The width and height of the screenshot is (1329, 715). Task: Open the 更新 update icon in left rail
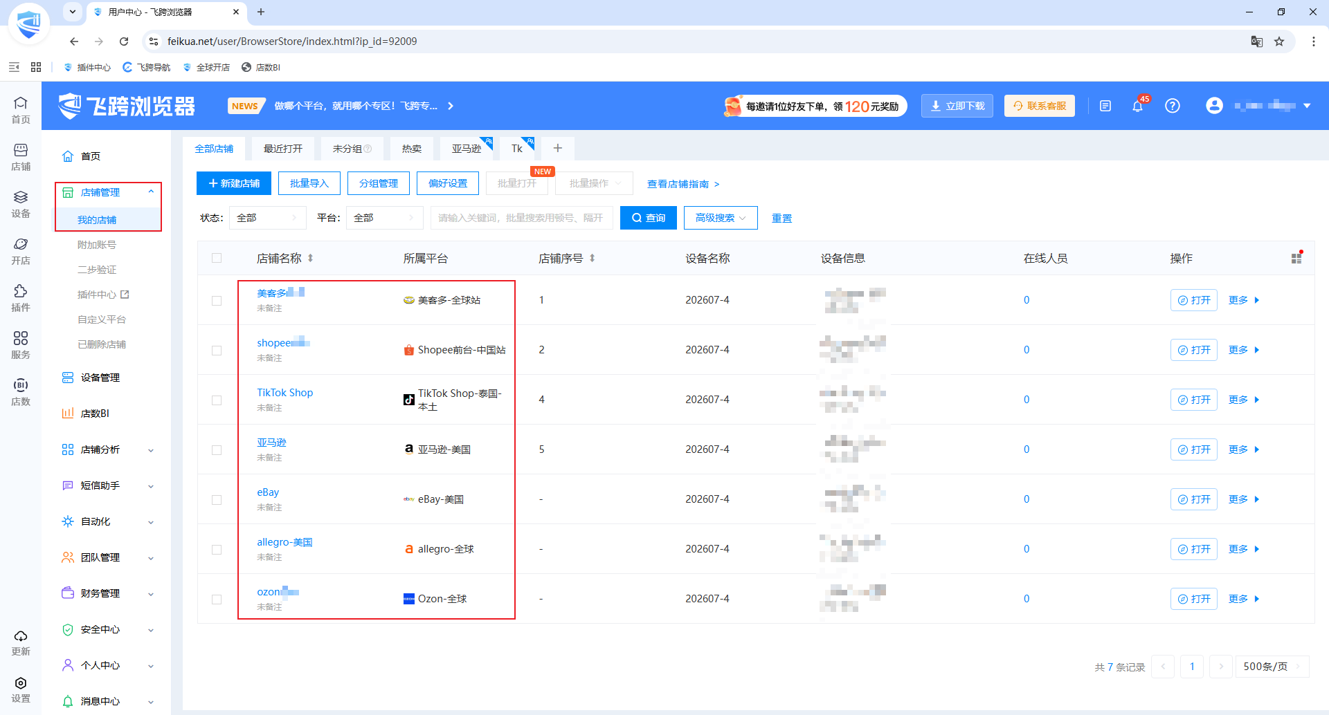point(21,642)
